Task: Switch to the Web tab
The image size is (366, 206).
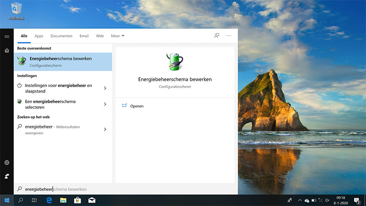Action: [100, 36]
